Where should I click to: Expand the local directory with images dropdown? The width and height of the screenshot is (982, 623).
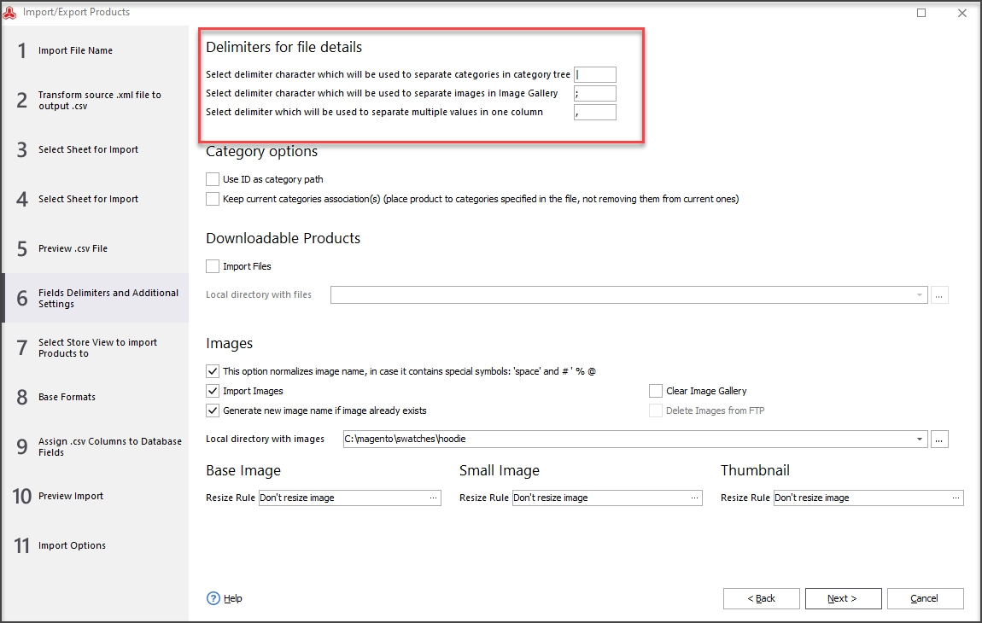pyautogui.click(x=920, y=439)
